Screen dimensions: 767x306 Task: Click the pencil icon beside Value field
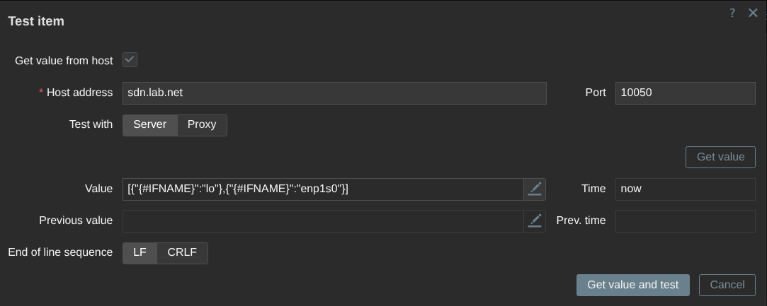[535, 189]
